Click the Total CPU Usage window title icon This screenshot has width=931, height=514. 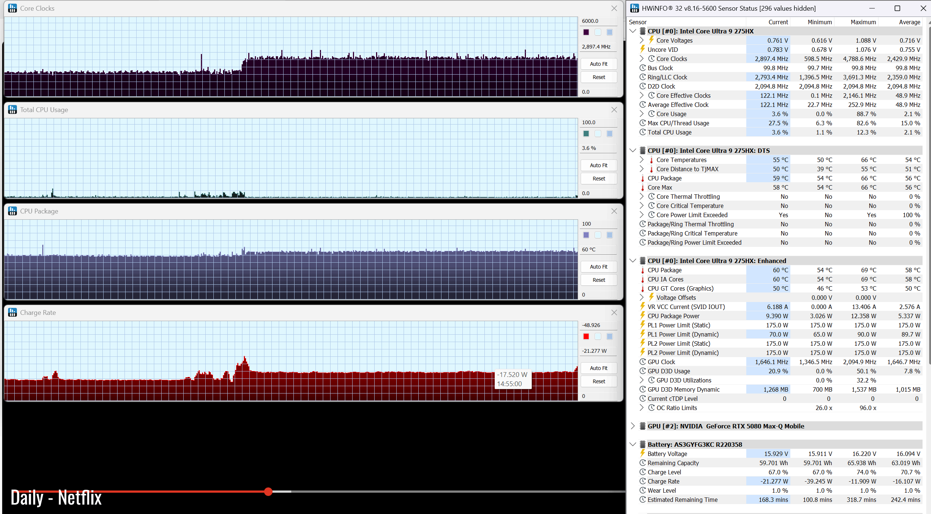12,109
